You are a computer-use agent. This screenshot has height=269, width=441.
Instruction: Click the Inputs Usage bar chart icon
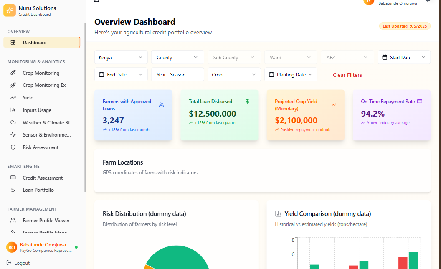(13, 110)
